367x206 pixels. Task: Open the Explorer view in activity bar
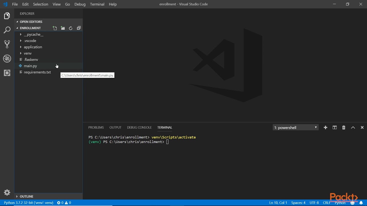7,16
